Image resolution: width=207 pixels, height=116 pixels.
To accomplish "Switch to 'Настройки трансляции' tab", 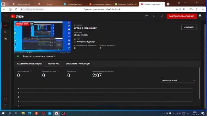I will click(x=29, y=64).
